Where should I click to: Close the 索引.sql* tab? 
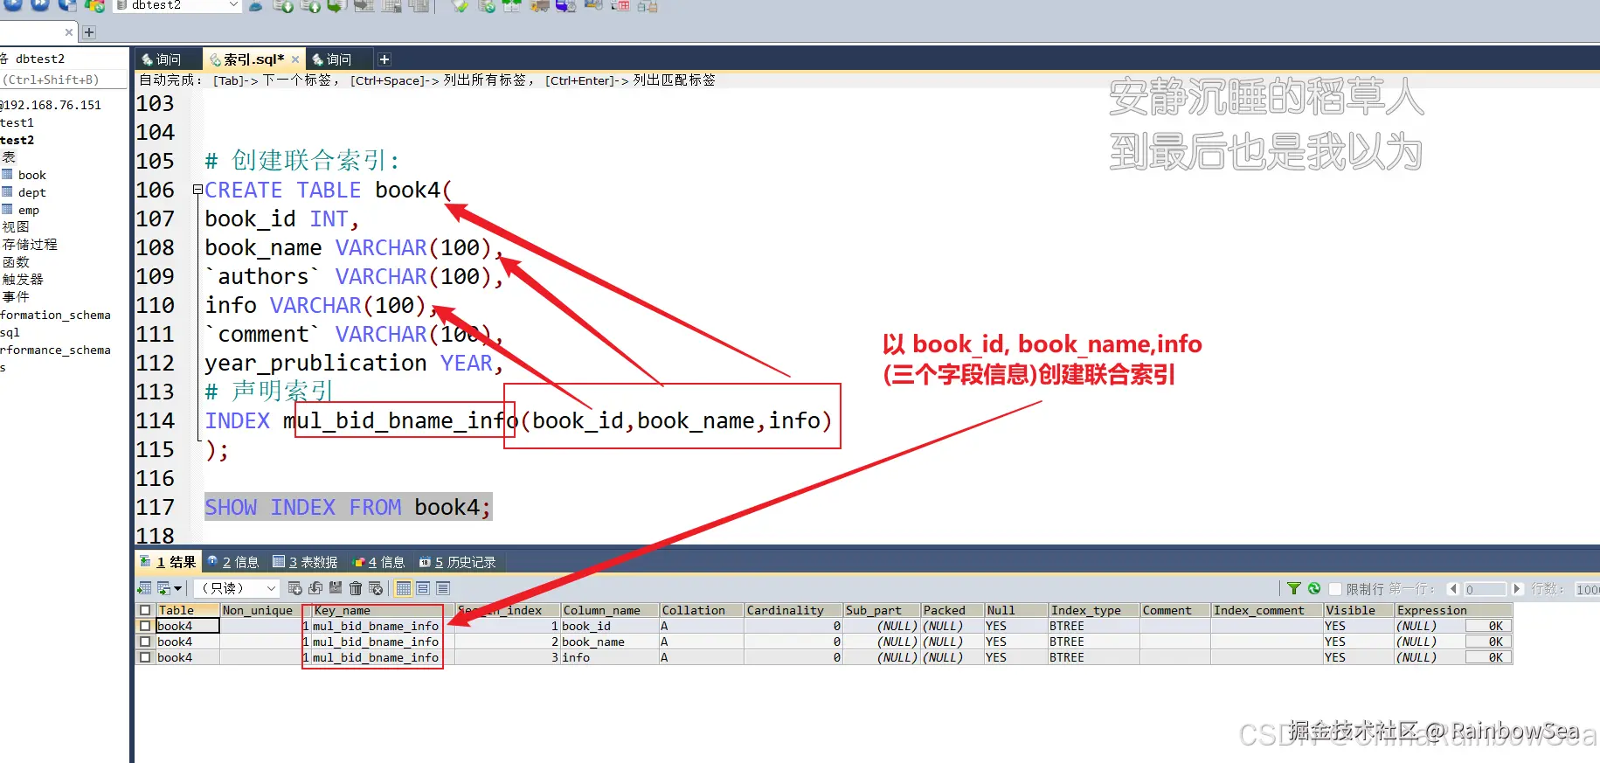pos(295,59)
